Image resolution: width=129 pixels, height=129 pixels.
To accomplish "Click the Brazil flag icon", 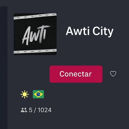I will [38, 94].
